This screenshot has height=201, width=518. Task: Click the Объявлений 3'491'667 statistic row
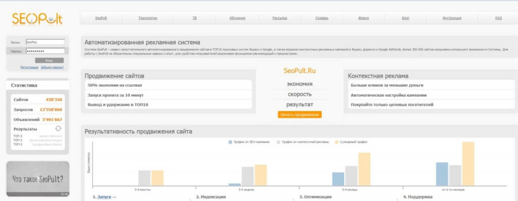[37, 120]
